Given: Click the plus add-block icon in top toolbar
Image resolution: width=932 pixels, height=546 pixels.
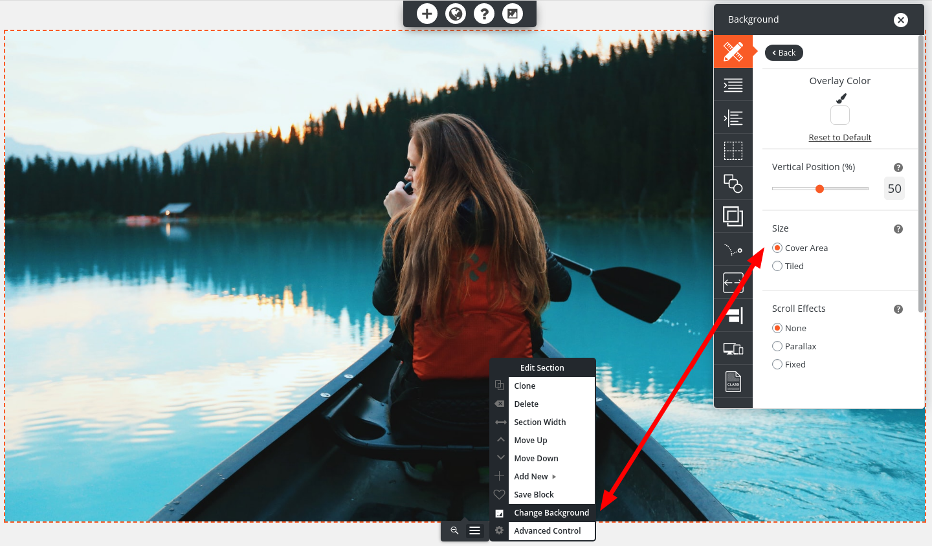Looking at the screenshot, I should [x=427, y=14].
